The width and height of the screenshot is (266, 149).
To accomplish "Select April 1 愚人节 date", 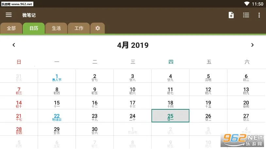I will (x=57, y=77).
